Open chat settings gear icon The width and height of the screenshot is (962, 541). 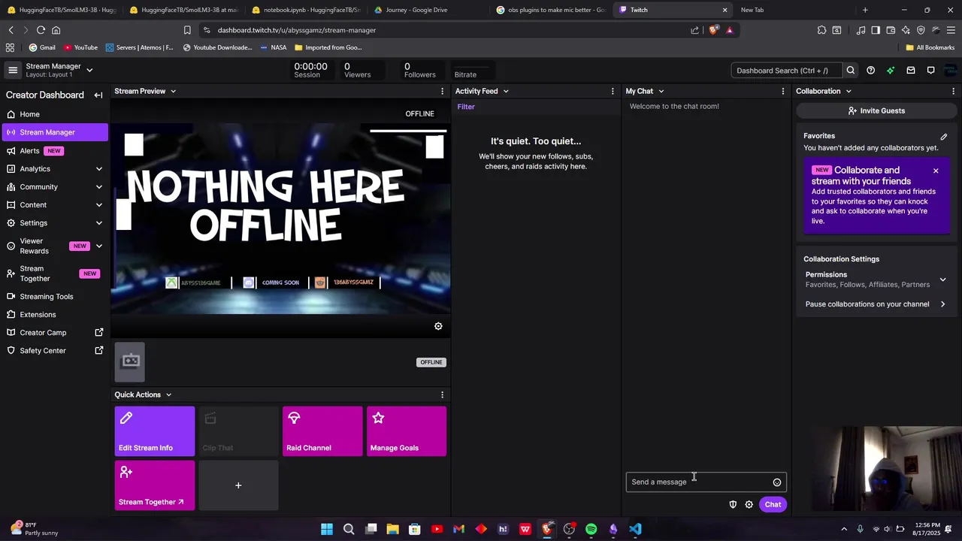pos(749,504)
